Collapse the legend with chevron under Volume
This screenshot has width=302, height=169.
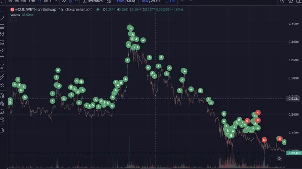(13, 20)
